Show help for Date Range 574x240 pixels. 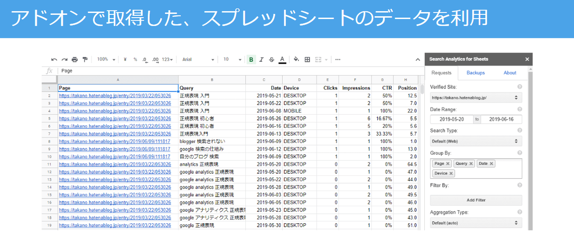click(x=519, y=109)
